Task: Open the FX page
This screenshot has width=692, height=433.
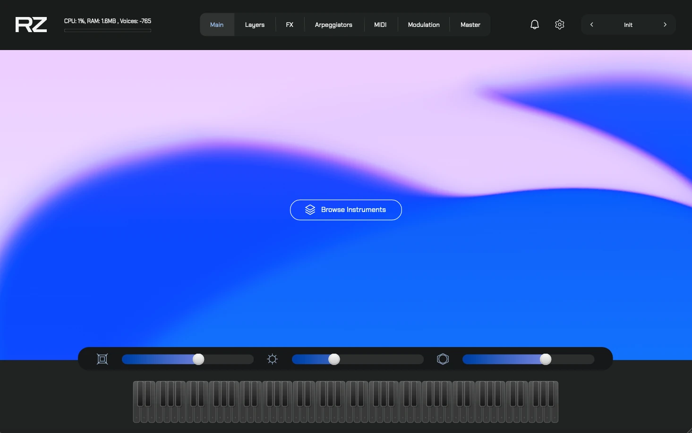Action: pyautogui.click(x=290, y=25)
